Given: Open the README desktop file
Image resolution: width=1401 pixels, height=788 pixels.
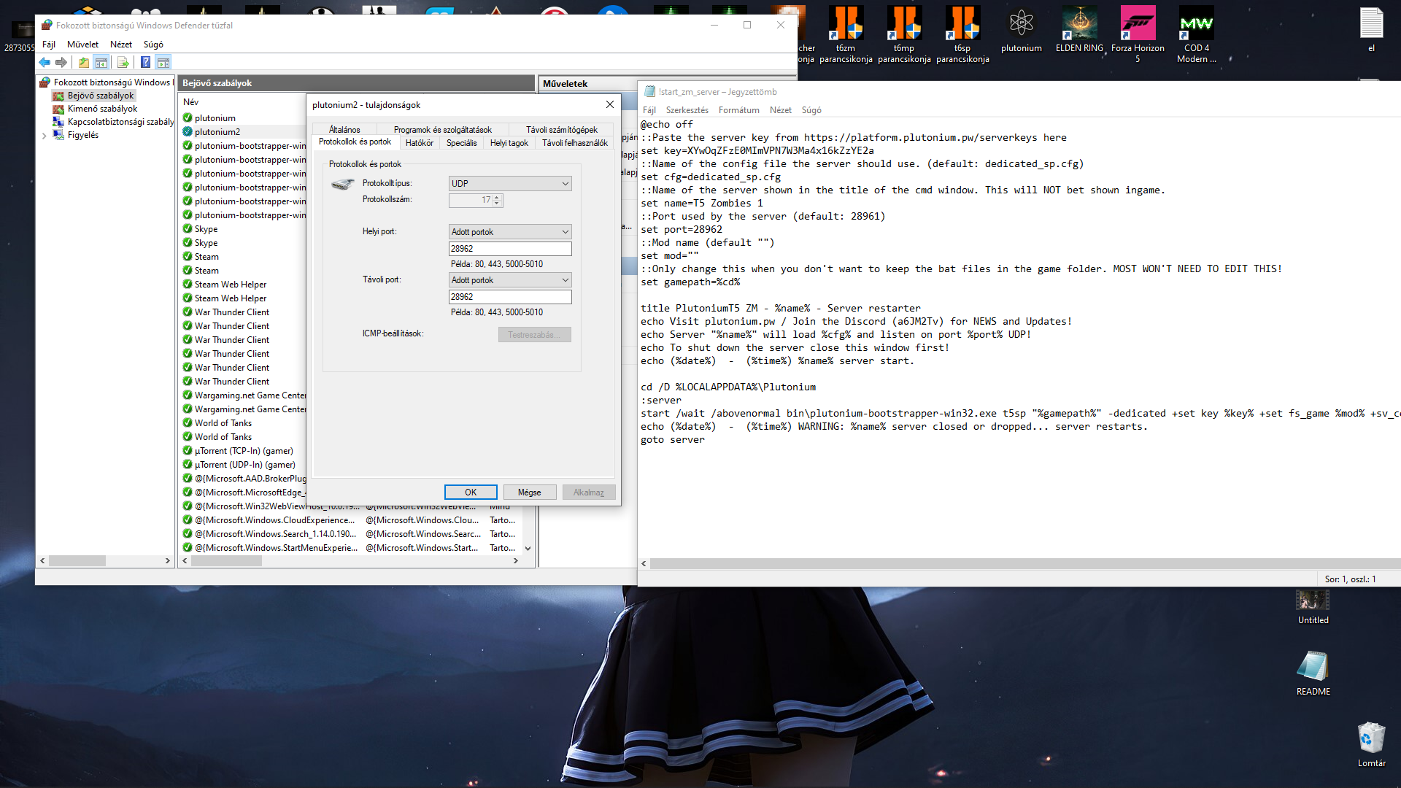Looking at the screenshot, I should coord(1313,673).
